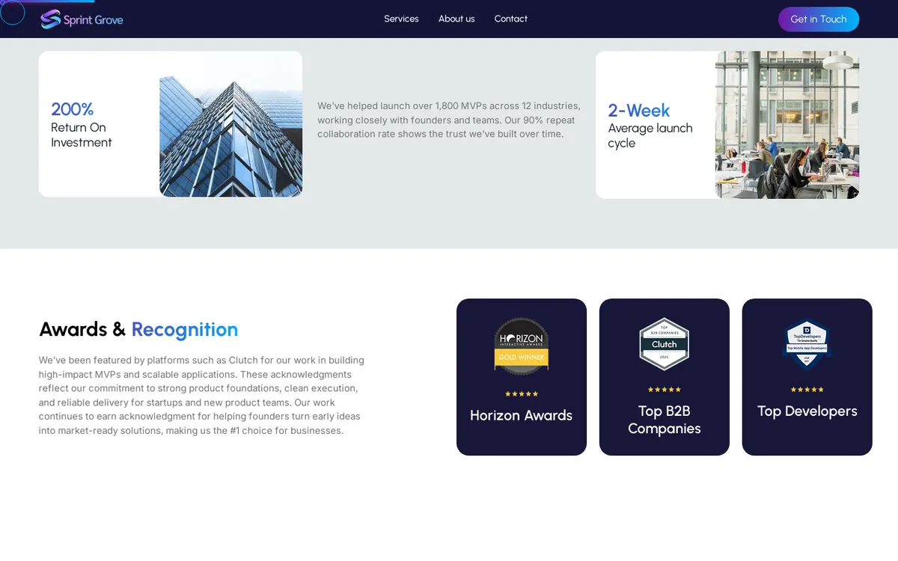This screenshot has height=561, width=898.
Task: Click the awards description paragraph about Clutch
Action: (x=202, y=396)
